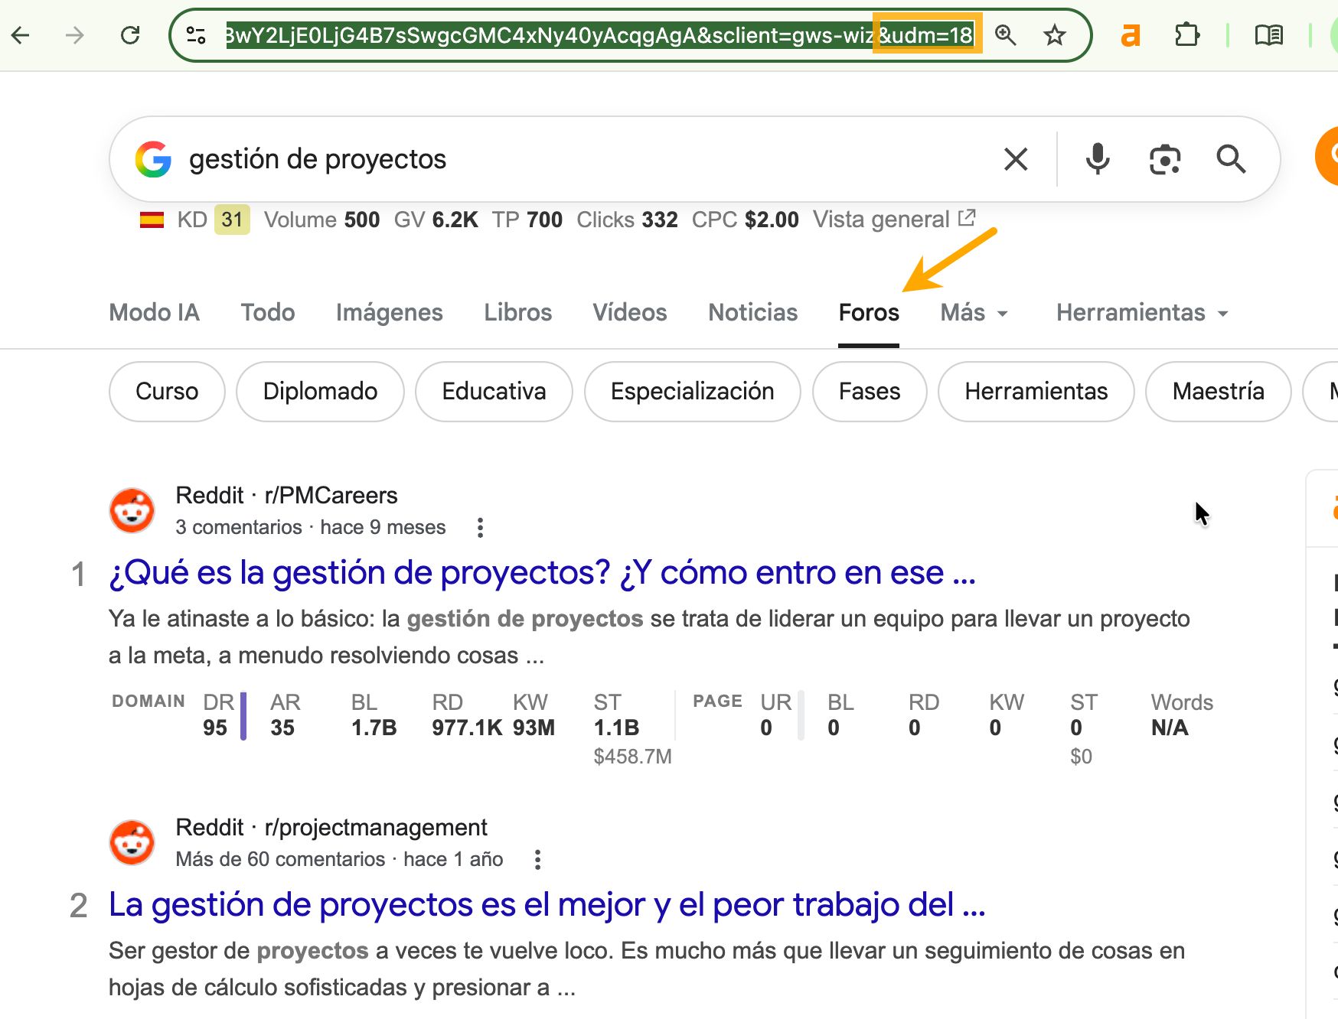Switch to the Vídeos tab
The image size is (1338, 1019).
click(x=629, y=312)
